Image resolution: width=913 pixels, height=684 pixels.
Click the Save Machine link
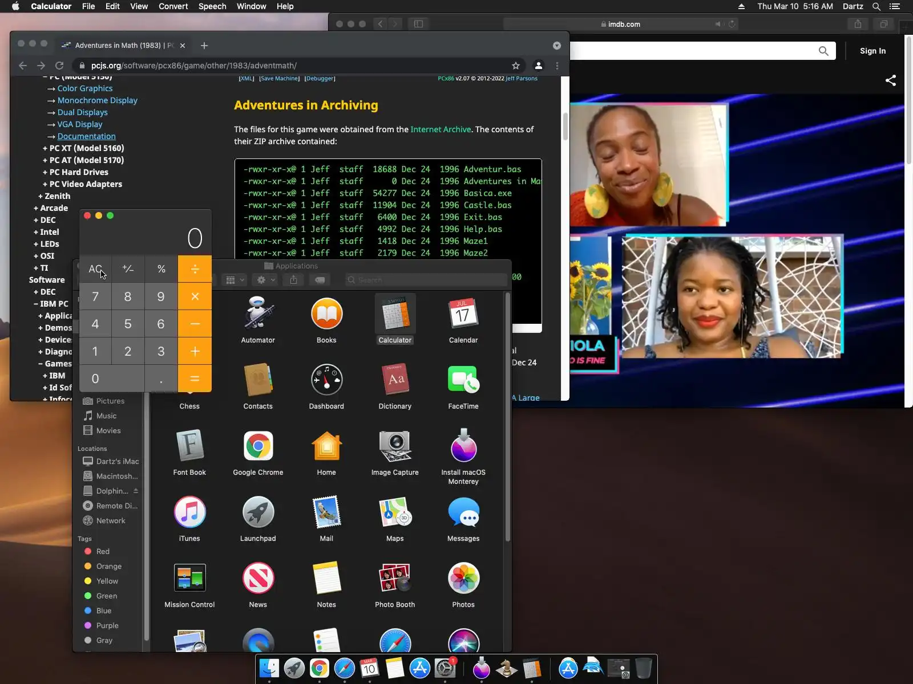click(x=279, y=79)
